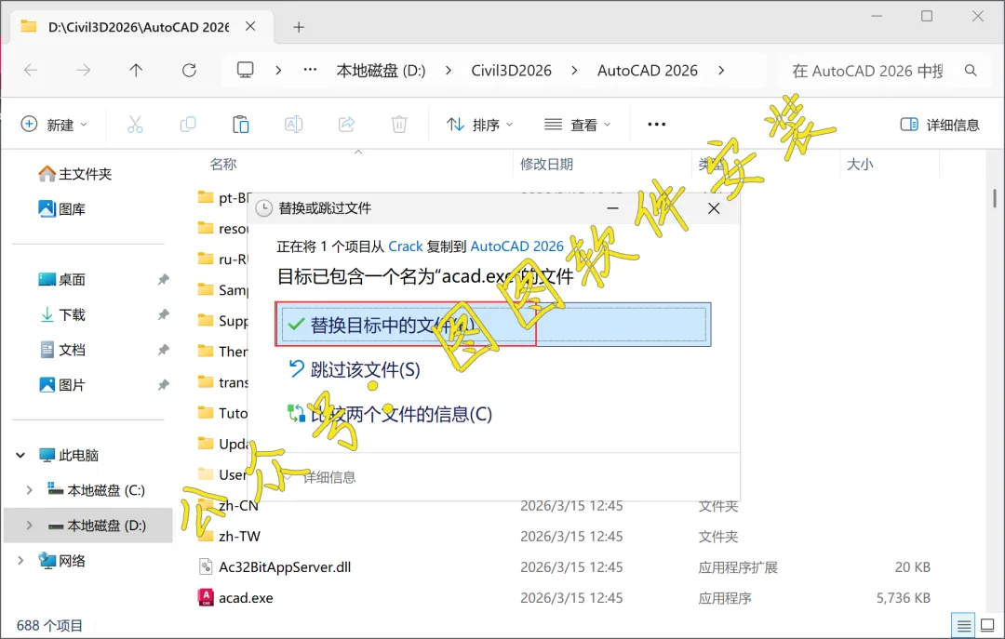
Task: Click the Crack source link in dialog
Action: point(406,246)
